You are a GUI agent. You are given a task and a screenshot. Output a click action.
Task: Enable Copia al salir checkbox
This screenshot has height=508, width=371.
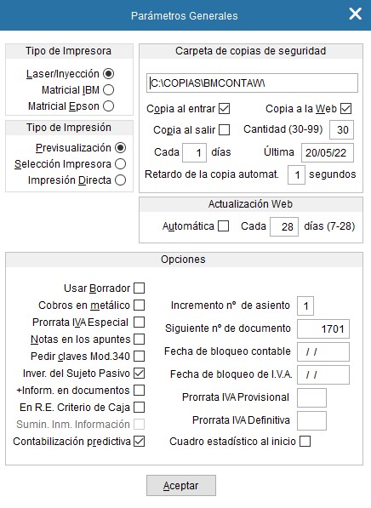(x=225, y=129)
